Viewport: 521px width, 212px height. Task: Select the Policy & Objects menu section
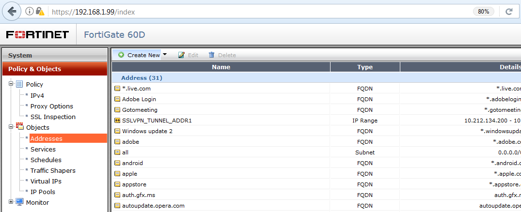(55, 69)
